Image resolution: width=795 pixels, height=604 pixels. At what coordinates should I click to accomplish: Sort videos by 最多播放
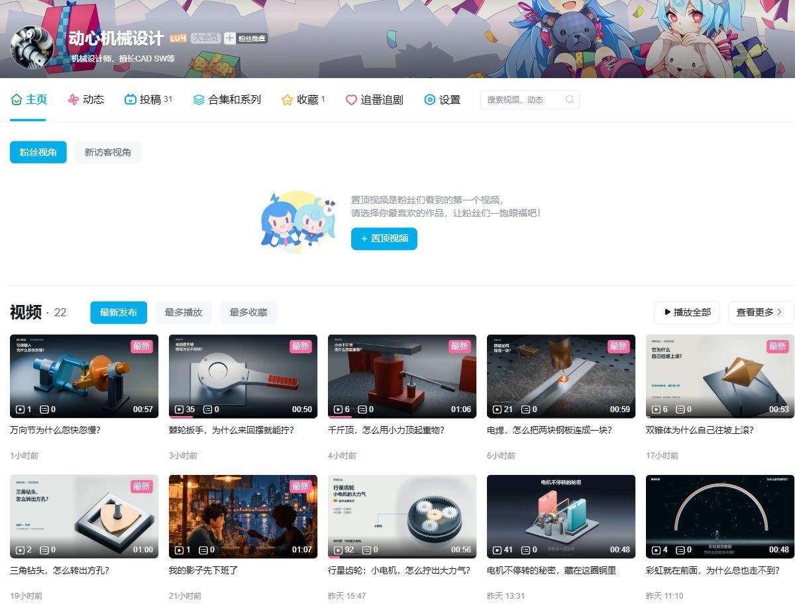click(x=184, y=312)
